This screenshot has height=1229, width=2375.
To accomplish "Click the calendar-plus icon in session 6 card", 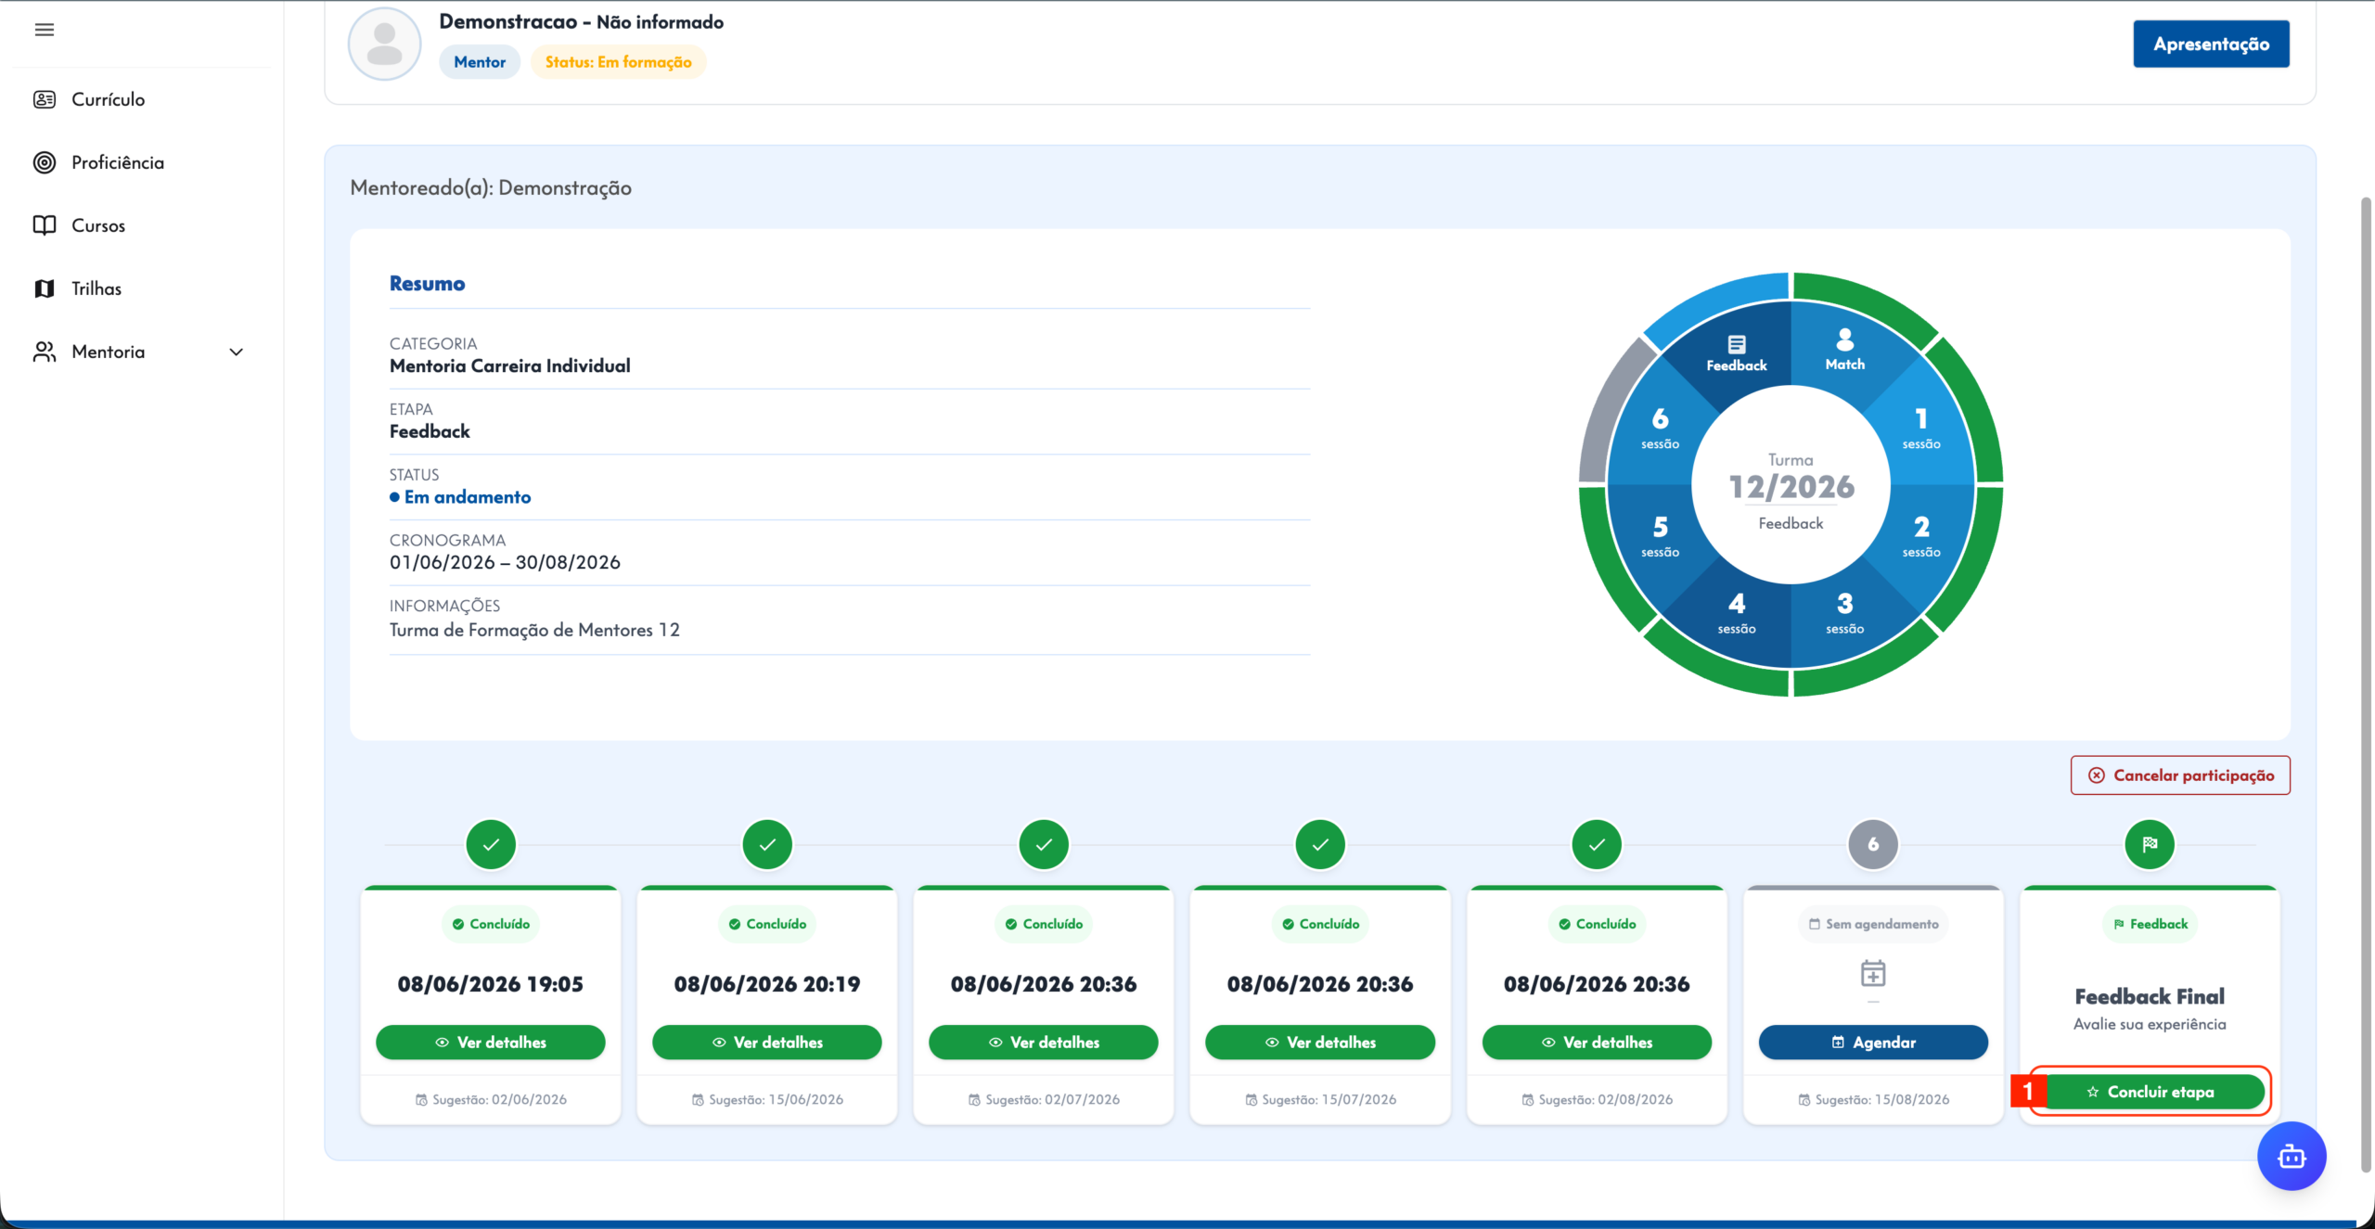I will (1873, 973).
